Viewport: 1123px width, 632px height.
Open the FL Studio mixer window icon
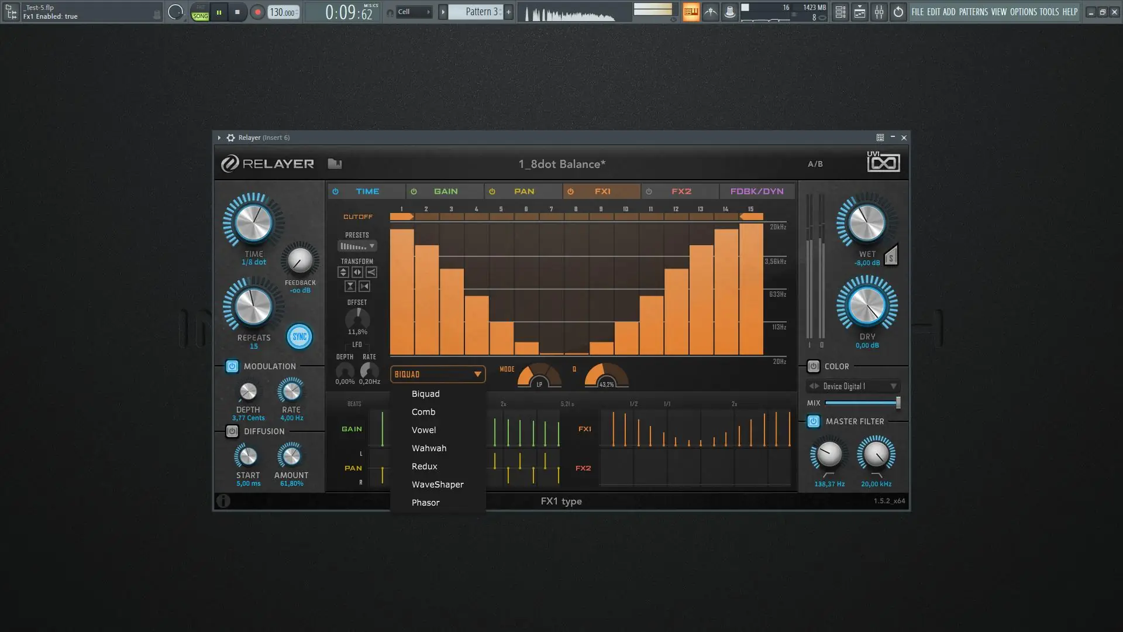pyautogui.click(x=879, y=12)
